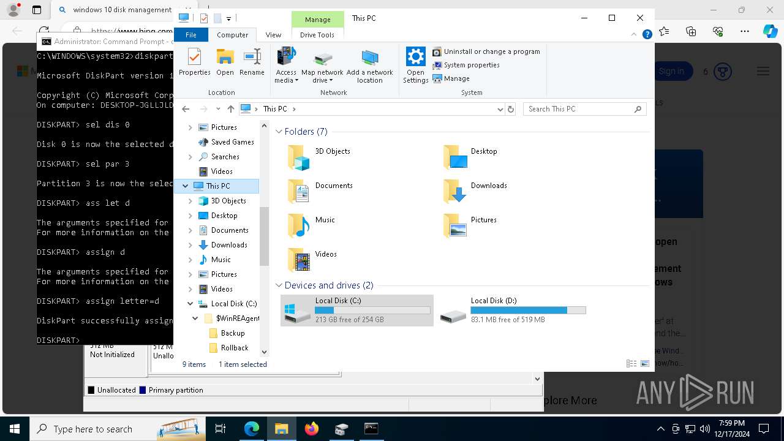Click the refresh address bar button

(511, 109)
